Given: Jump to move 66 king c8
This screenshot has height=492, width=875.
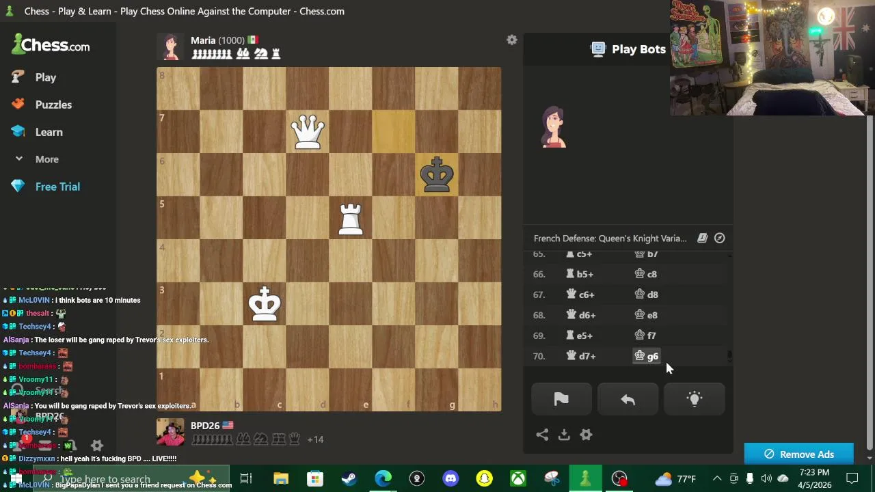Looking at the screenshot, I should tap(646, 274).
